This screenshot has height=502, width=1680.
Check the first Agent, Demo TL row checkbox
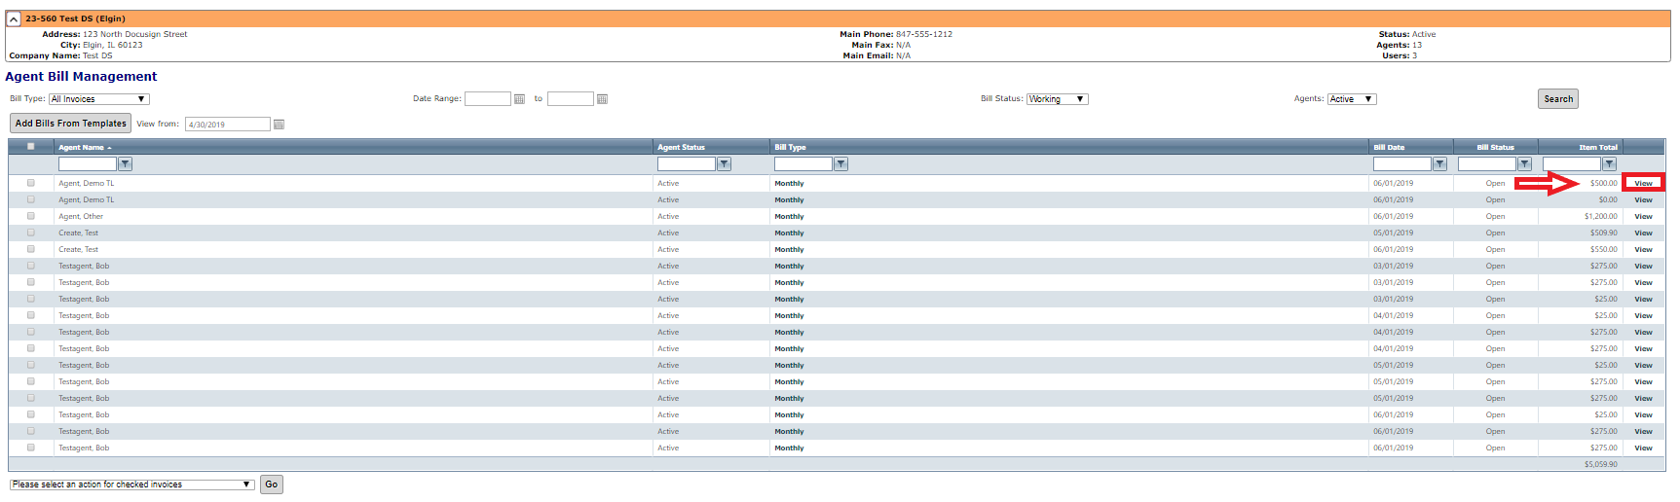click(x=31, y=183)
